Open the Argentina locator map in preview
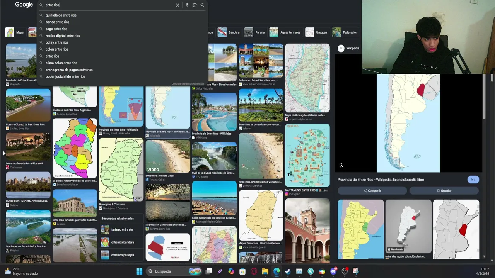This screenshot has width=495, height=278. (x=408, y=123)
